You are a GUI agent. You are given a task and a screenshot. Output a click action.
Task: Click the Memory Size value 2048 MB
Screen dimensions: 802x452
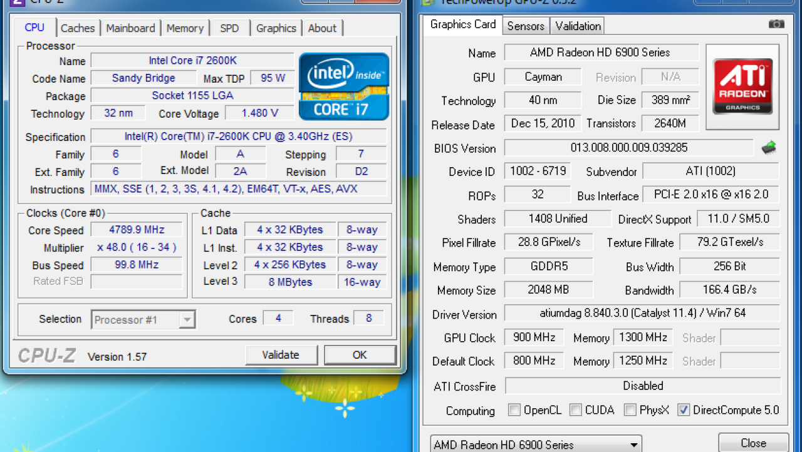click(x=548, y=290)
